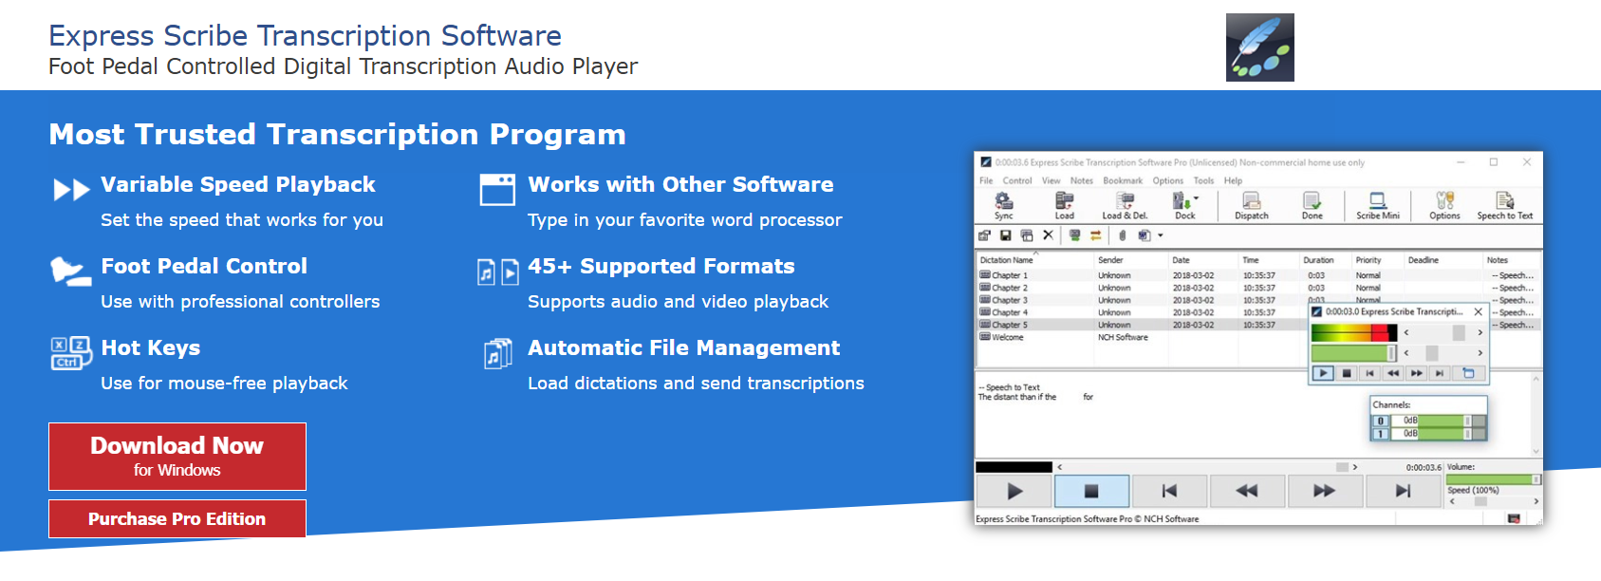Adjust the mini player green volume slider
The image size is (1601, 581).
[1354, 353]
